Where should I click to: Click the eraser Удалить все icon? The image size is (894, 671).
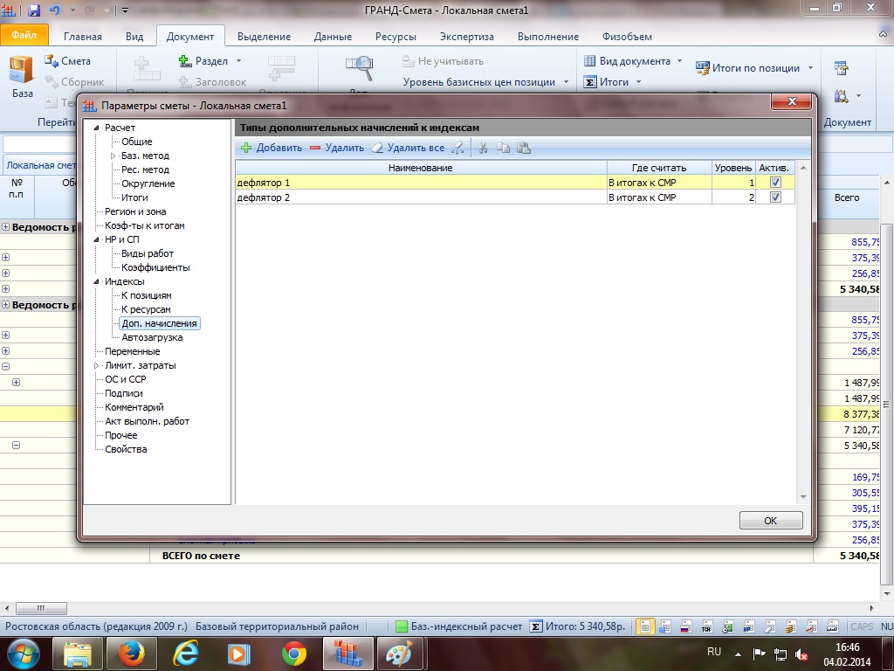[377, 148]
